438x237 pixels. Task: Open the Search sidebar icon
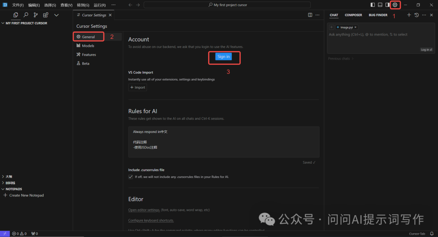26,15
